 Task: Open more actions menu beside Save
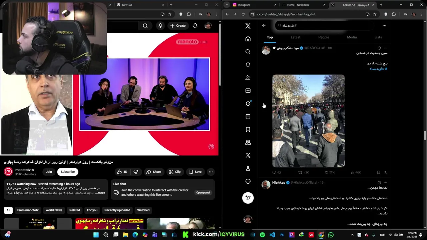(x=211, y=172)
